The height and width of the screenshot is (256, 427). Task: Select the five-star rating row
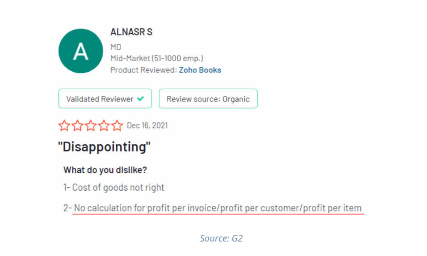click(91, 125)
